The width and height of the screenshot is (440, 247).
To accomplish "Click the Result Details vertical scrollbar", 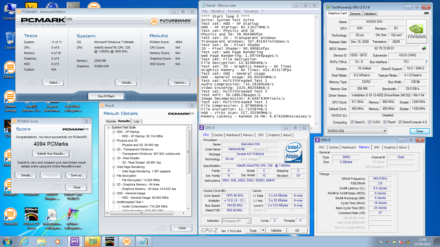I will (188, 151).
